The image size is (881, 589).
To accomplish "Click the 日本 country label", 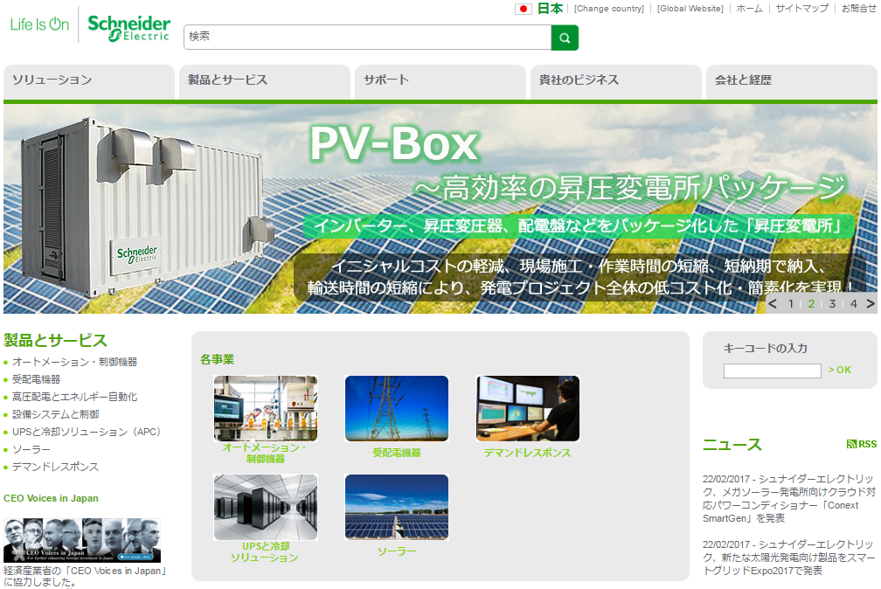I will 550,9.
